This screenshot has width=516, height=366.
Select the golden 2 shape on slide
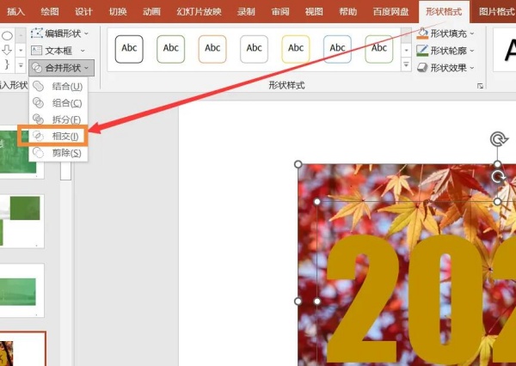pyautogui.click(x=362, y=298)
